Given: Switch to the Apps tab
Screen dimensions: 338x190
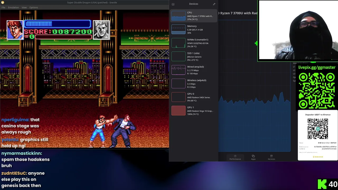Looking at the screenshot, I should pyautogui.click(x=253, y=157).
